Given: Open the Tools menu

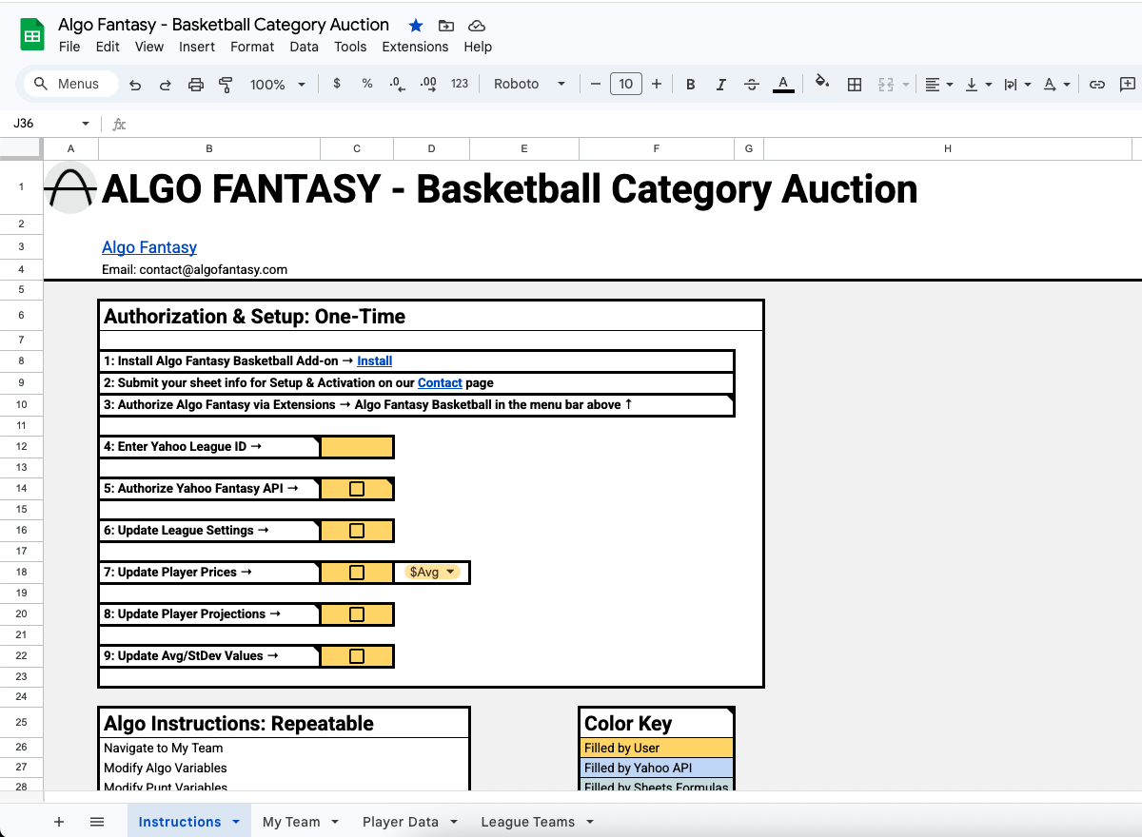Looking at the screenshot, I should click(x=350, y=47).
